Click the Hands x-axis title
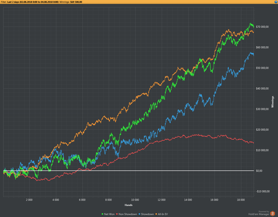Image resolution: width=278 pixels, height=217 pixels. click(x=129, y=205)
